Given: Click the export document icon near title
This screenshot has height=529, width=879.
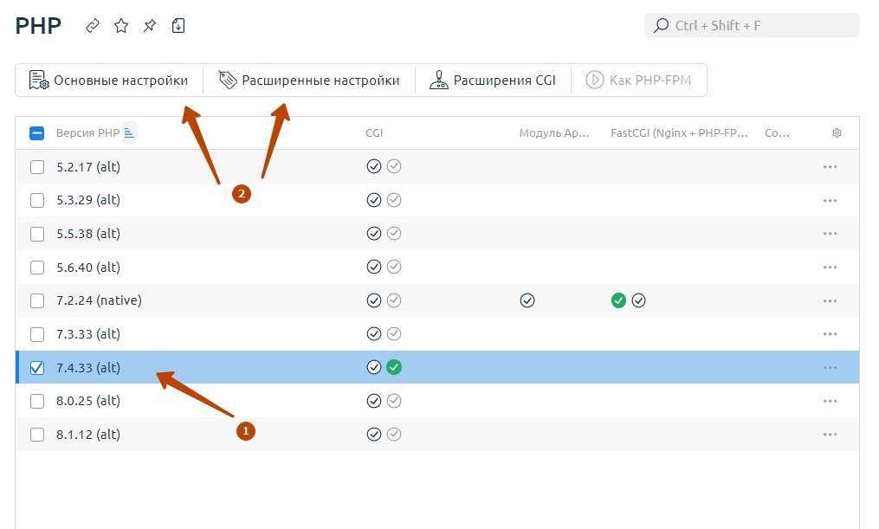Looking at the screenshot, I should pyautogui.click(x=178, y=26).
